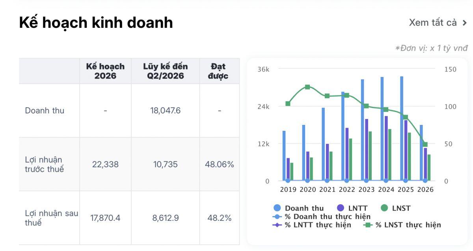The width and height of the screenshot is (473, 251).
Task: Toggle "% Doanh thu thực hiện" legend entry
Action: pyautogui.click(x=322, y=216)
